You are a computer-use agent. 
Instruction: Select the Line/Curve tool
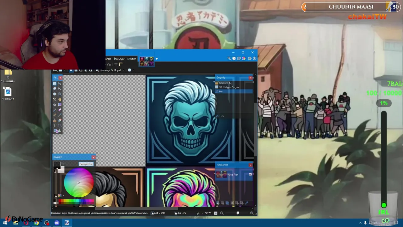click(60, 125)
